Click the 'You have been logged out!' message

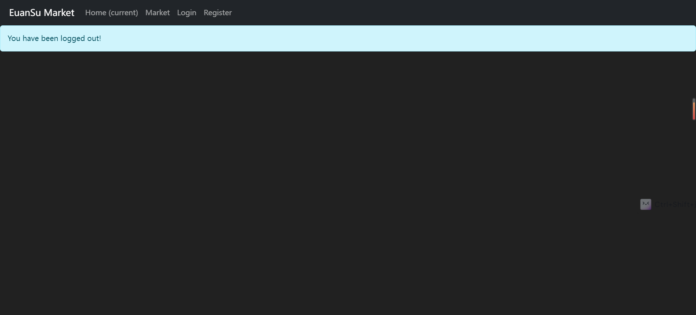click(x=54, y=38)
